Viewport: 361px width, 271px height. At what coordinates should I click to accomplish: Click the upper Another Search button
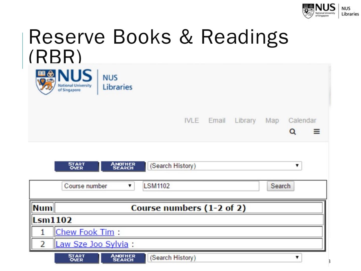[x=123, y=166]
